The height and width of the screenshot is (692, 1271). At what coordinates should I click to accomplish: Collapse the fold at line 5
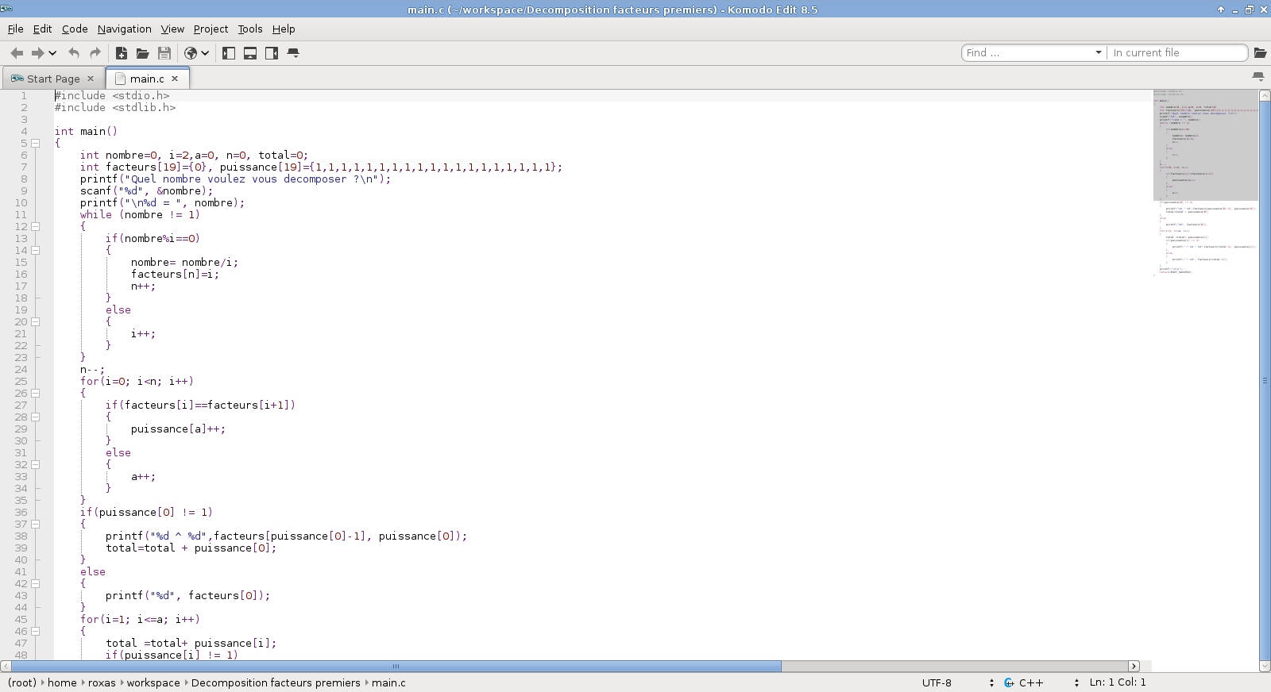click(36, 143)
